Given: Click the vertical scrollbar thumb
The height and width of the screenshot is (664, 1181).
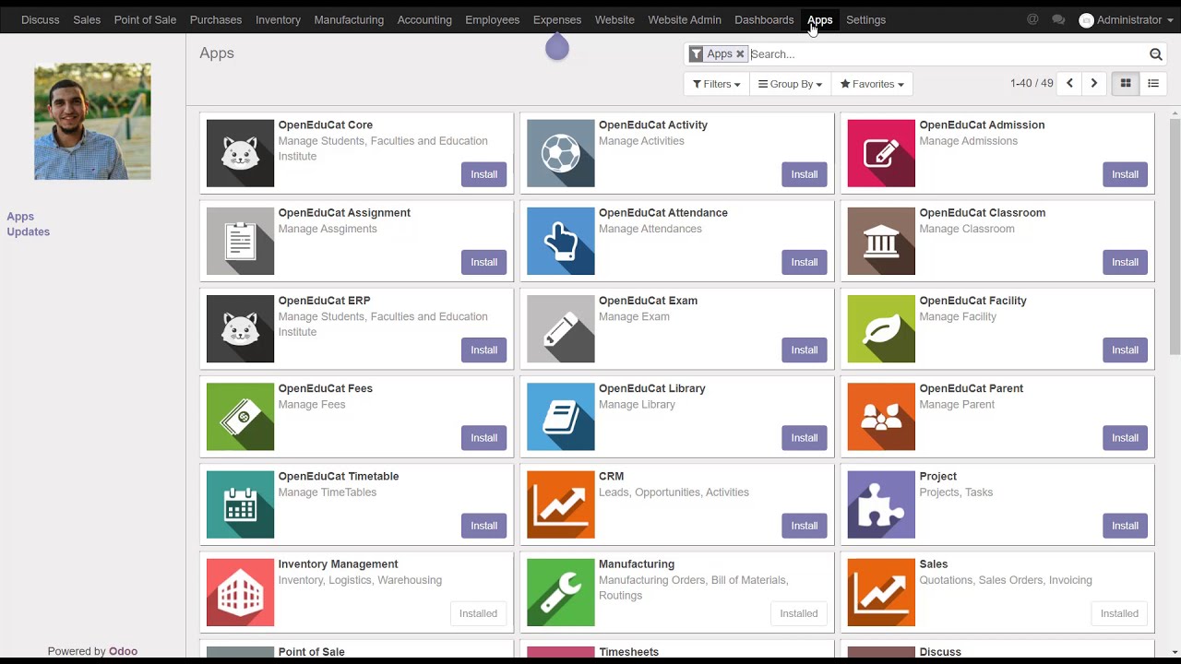Looking at the screenshot, I should click(x=1175, y=235).
